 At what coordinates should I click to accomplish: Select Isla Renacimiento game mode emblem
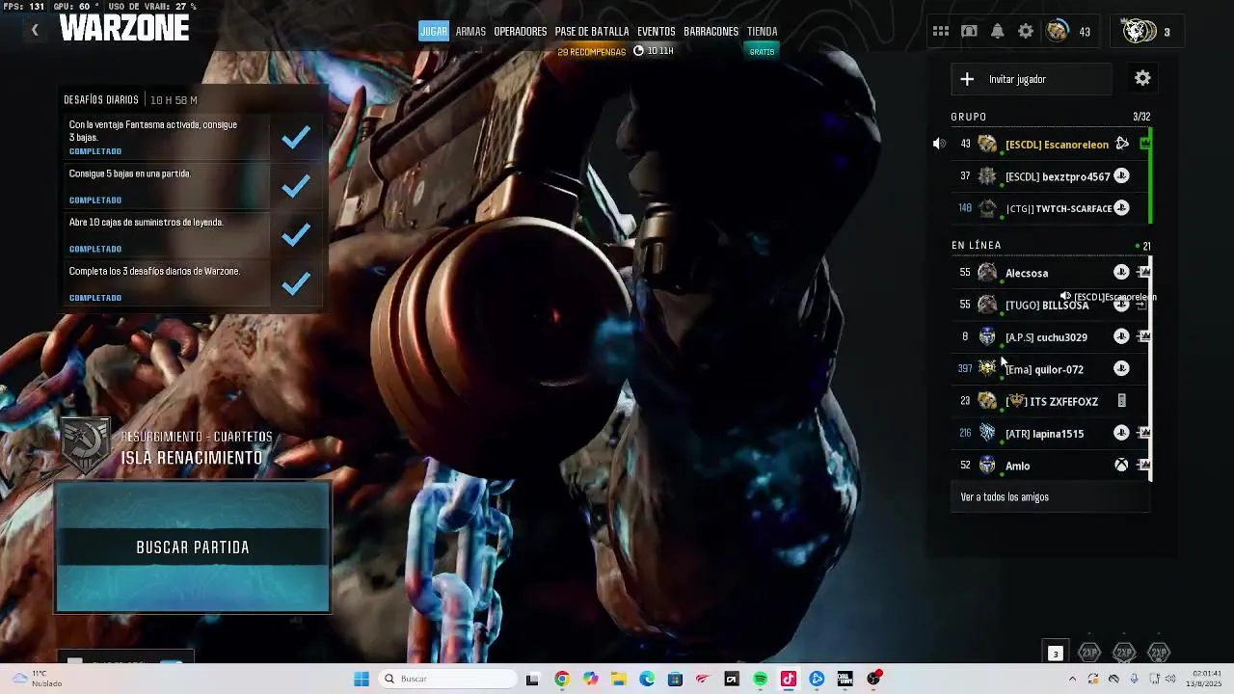click(86, 445)
